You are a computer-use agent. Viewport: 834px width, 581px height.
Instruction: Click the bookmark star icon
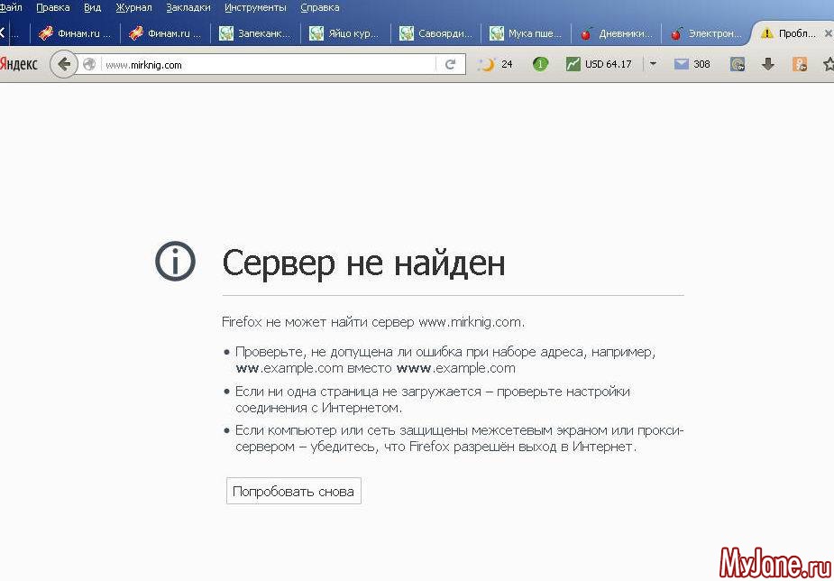click(828, 64)
